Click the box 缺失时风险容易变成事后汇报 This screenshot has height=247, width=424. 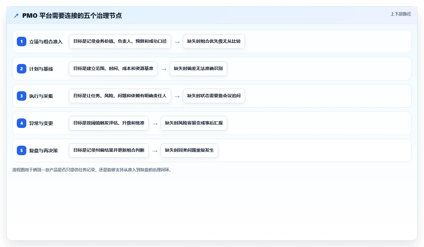tap(194, 123)
